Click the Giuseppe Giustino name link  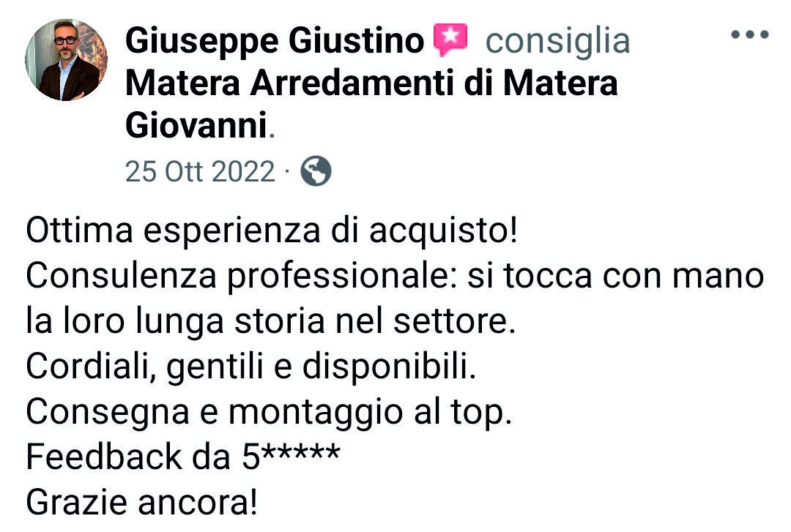275,40
